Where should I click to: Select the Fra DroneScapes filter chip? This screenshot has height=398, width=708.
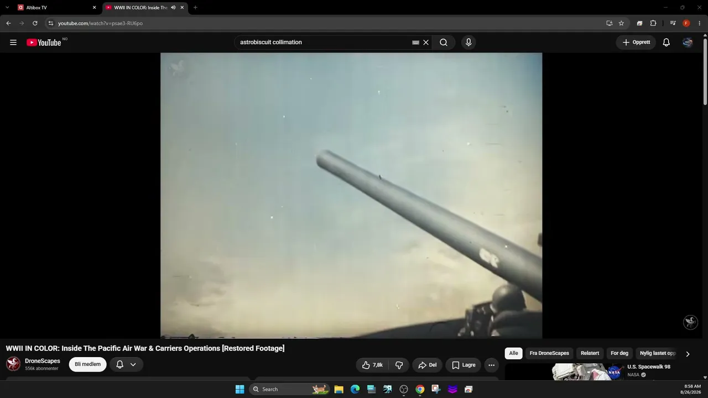(x=549, y=353)
